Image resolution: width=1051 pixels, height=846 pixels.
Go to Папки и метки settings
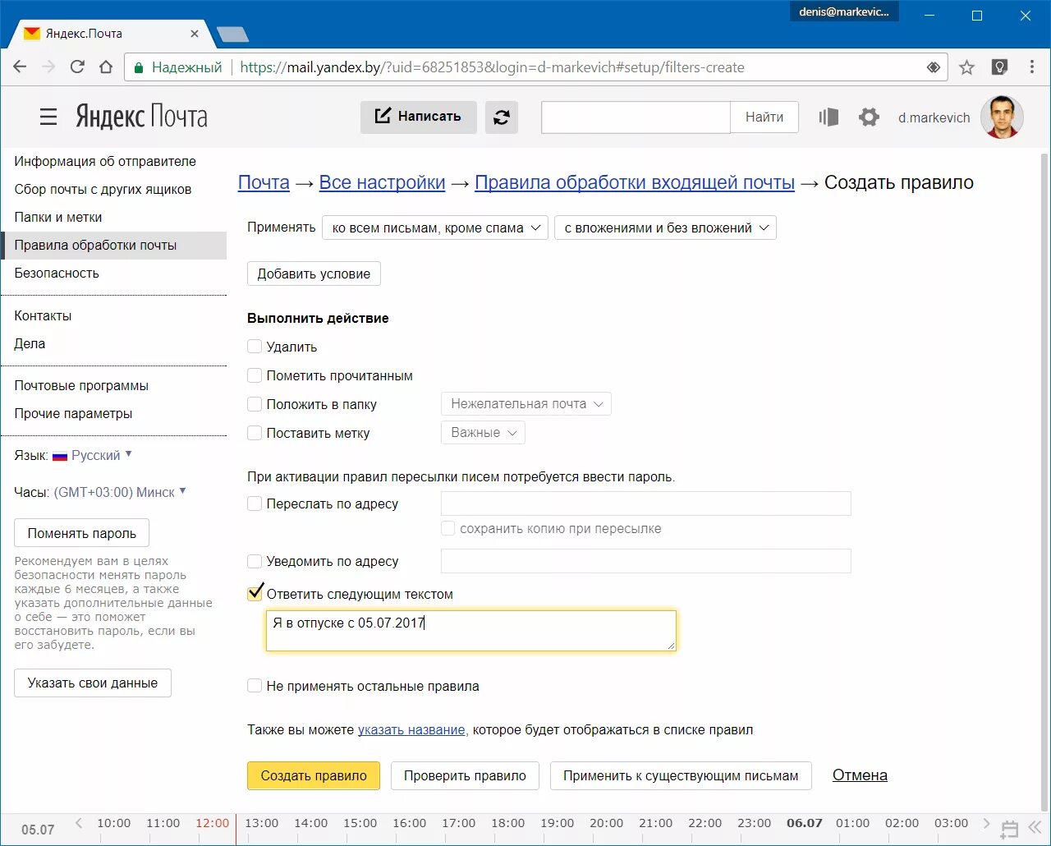(x=58, y=217)
